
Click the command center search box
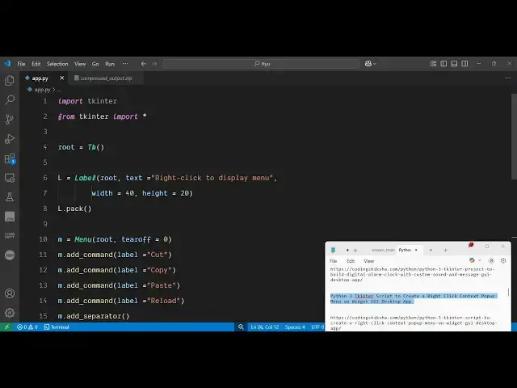click(x=261, y=64)
